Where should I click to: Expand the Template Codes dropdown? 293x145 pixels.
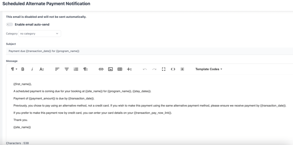click(209, 69)
